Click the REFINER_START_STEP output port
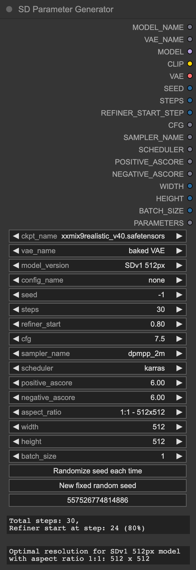The height and width of the screenshot is (570, 196). tap(190, 113)
